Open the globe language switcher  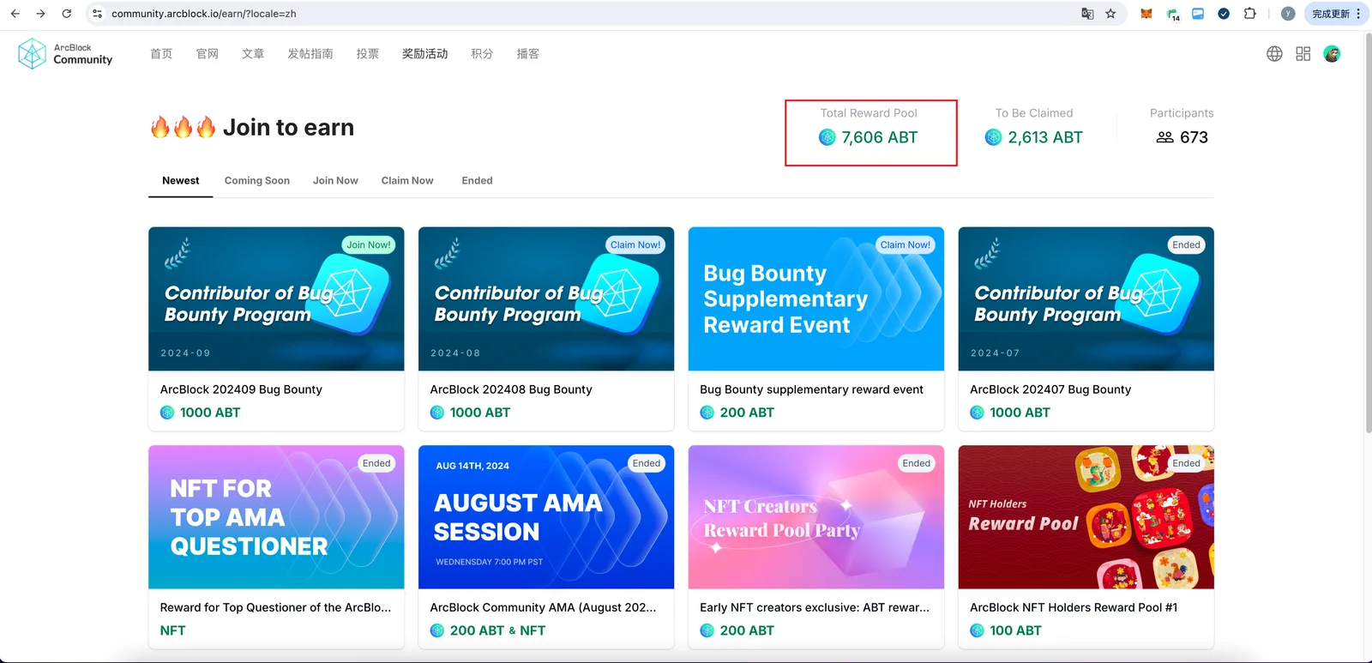coord(1275,54)
